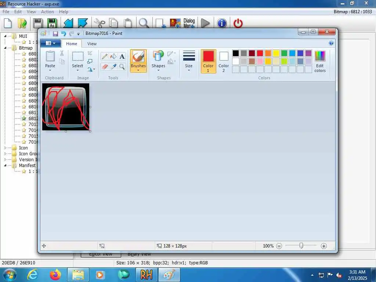Click the Resize icon in Image group
Image resolution: width=376 pixels, height=282 pixels.
point(90,61)
